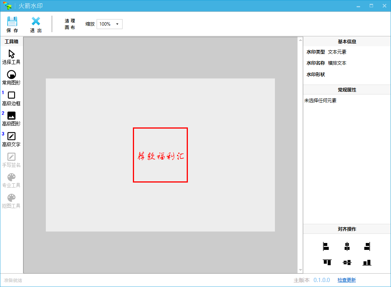Align elements to vertical middle

click(x=347, y=262)
